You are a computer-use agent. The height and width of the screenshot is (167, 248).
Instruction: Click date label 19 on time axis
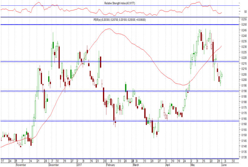click(65, 161)
